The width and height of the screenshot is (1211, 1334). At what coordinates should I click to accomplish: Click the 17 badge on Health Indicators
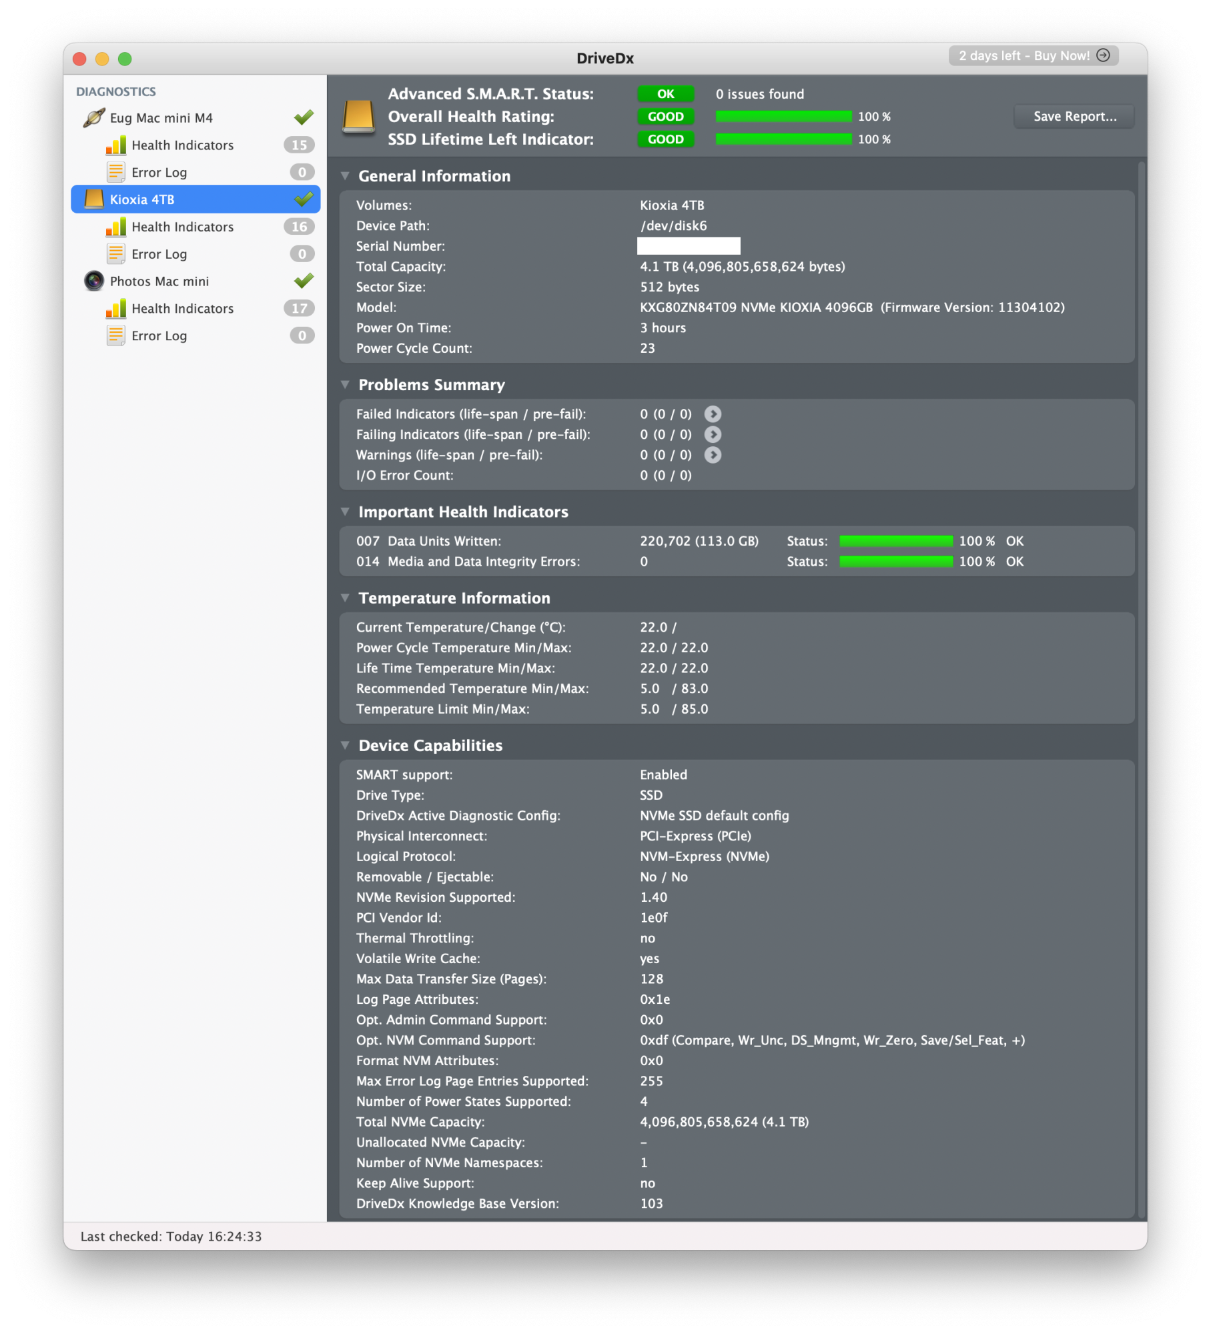click(299, 308)
